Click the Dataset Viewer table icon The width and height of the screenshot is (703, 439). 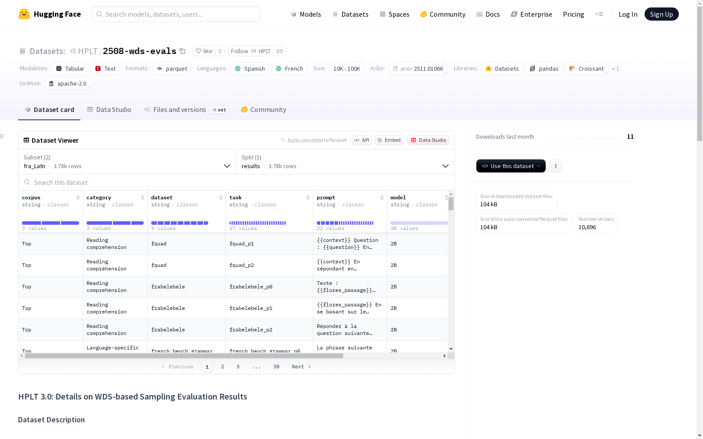[26, 140]
